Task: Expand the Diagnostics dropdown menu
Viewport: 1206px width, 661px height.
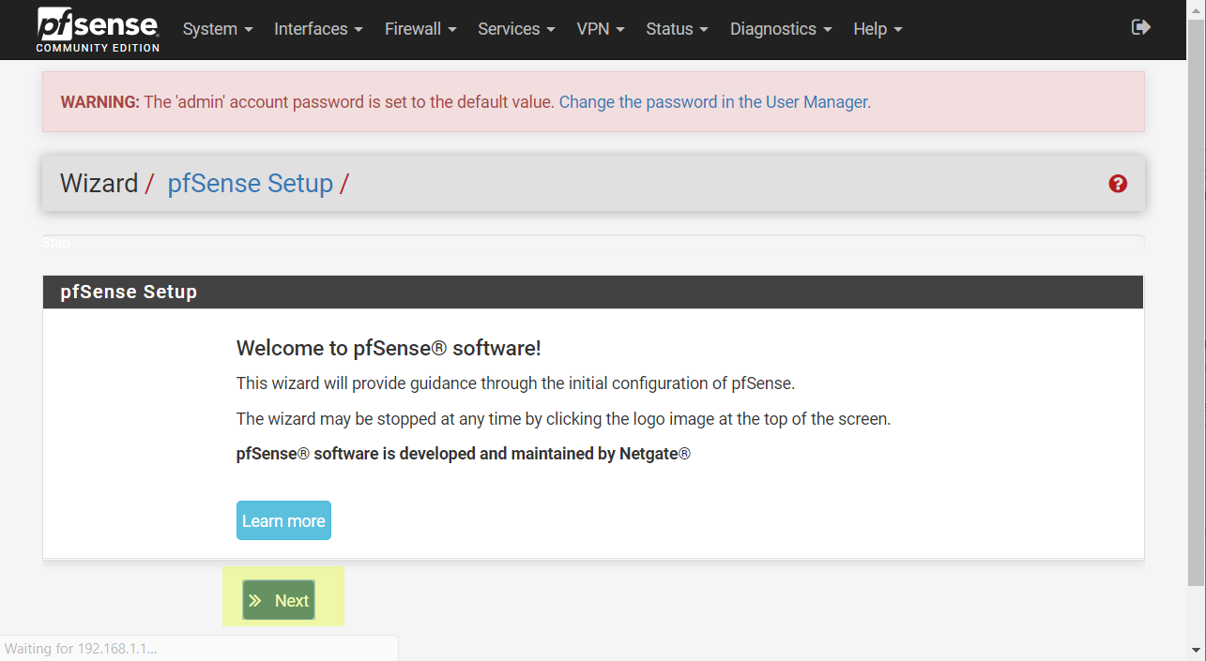Action: (x=781, y=29)
